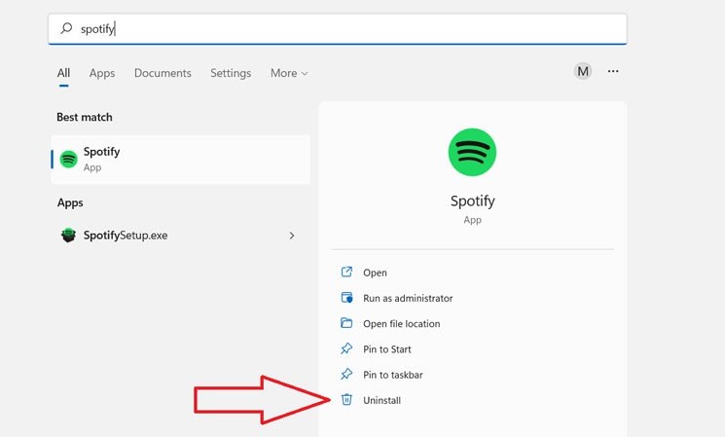Viewport: 725px width, 437px height.
Task: Click the Open icon
Action: click(x=346, y=272)
